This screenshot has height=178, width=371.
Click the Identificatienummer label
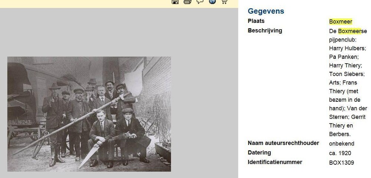pyautogui.click(x=275, y=162)
